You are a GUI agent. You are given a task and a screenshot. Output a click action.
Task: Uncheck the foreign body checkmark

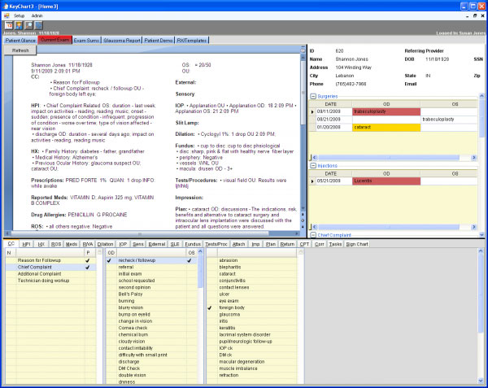point(210,307)
